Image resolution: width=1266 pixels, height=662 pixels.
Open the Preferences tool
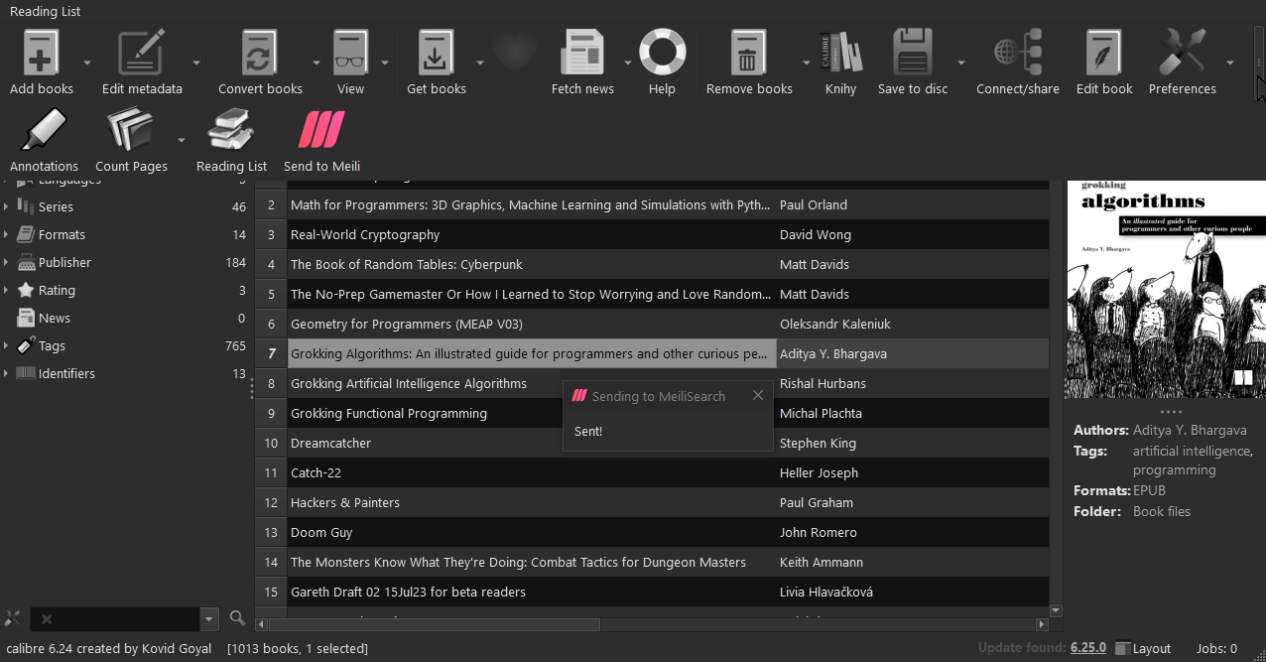[1182, 54]
